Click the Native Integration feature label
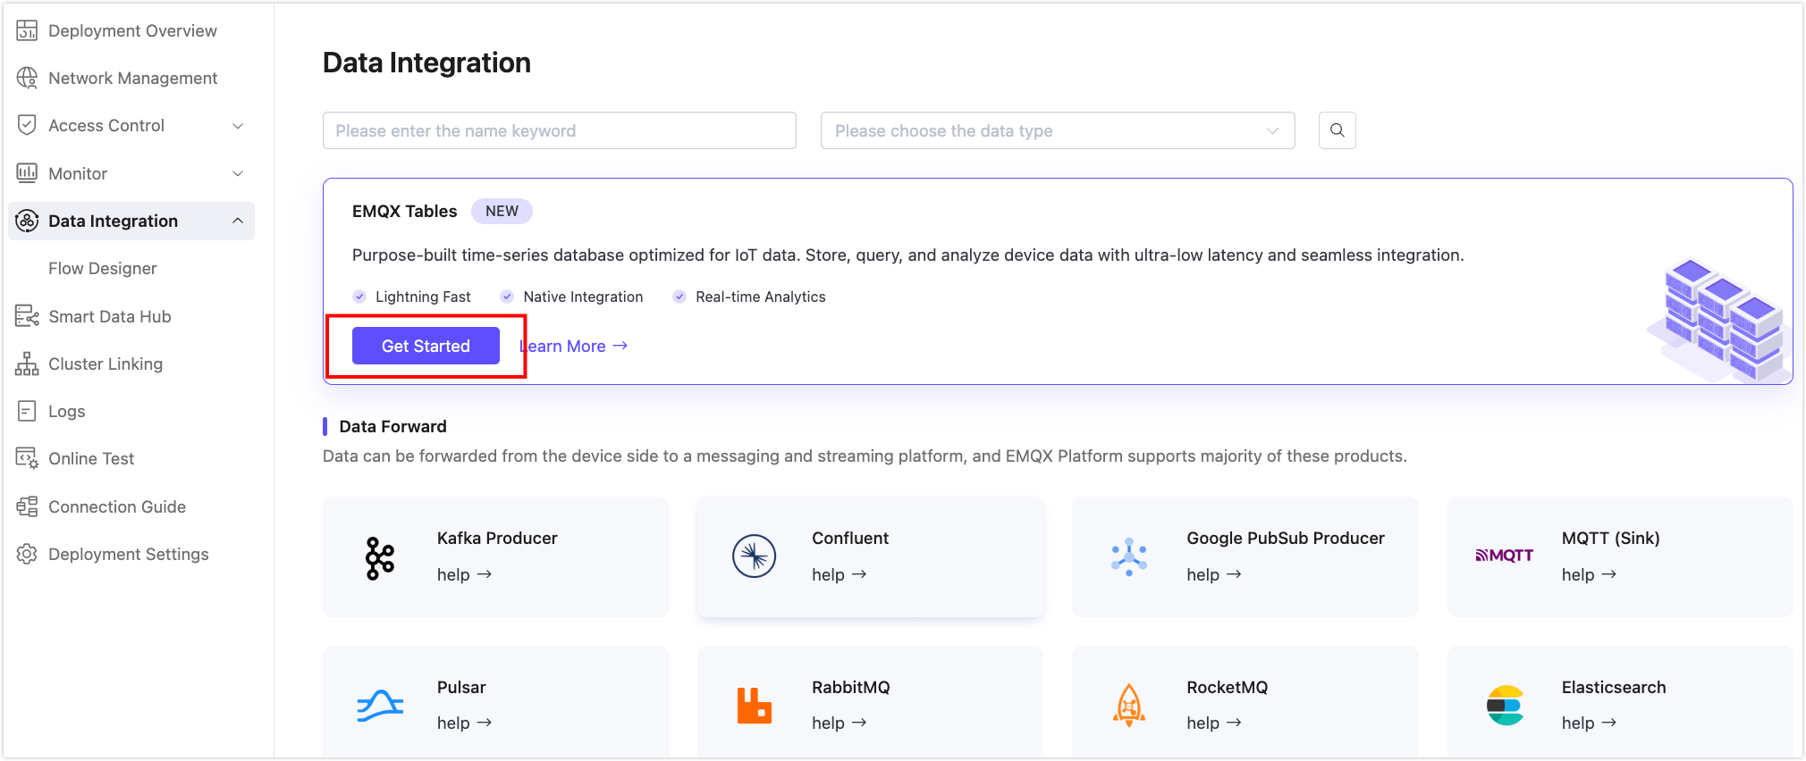 (583, 297)
